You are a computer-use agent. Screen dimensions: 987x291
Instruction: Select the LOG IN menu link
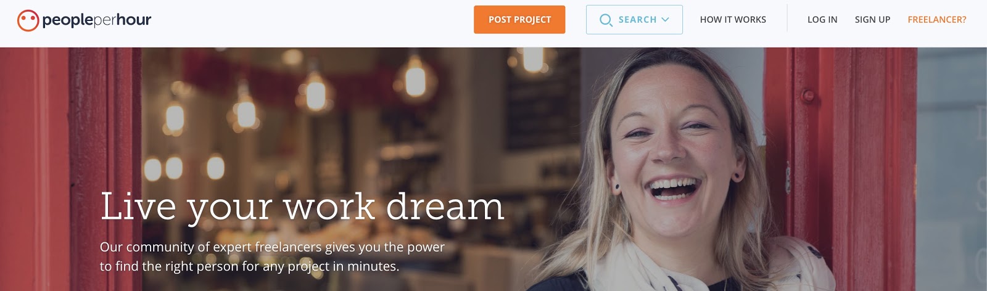tap(822, 20)
